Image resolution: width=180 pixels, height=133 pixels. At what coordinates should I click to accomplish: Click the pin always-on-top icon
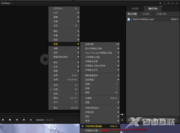pyautogui.click(x=160, y=3)
